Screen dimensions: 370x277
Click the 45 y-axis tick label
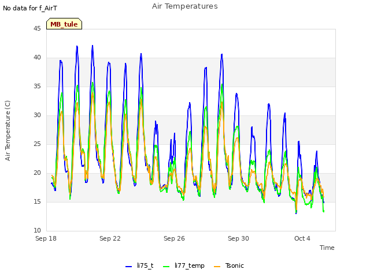click(37, 28)
